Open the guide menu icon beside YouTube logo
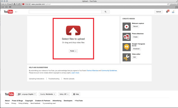The height and width of the screenshot is (108, 178). [x=16, y=12]
